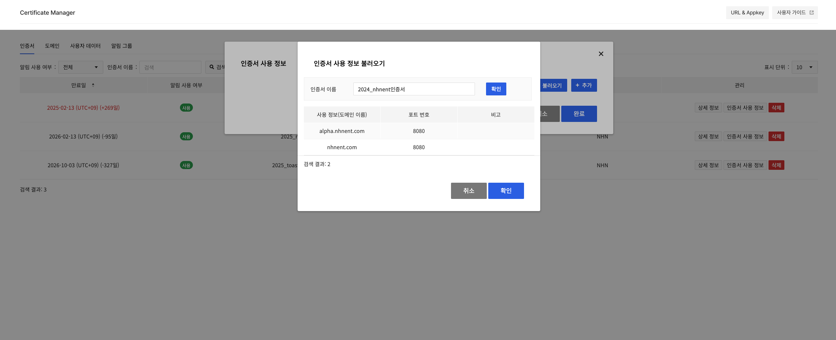Confirm with the bottom 확인 button

(506, 191)
